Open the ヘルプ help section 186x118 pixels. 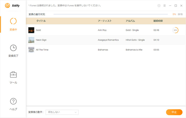tap(13, 104)
